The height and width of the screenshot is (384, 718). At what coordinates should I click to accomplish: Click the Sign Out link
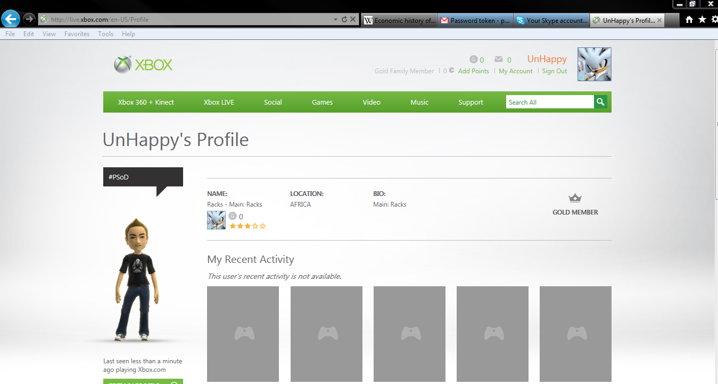click(554, 71)
